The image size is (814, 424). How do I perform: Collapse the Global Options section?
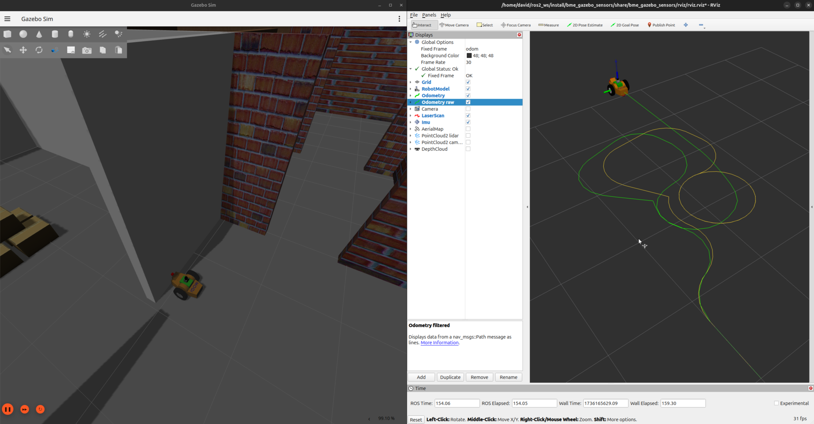[411, 42]
